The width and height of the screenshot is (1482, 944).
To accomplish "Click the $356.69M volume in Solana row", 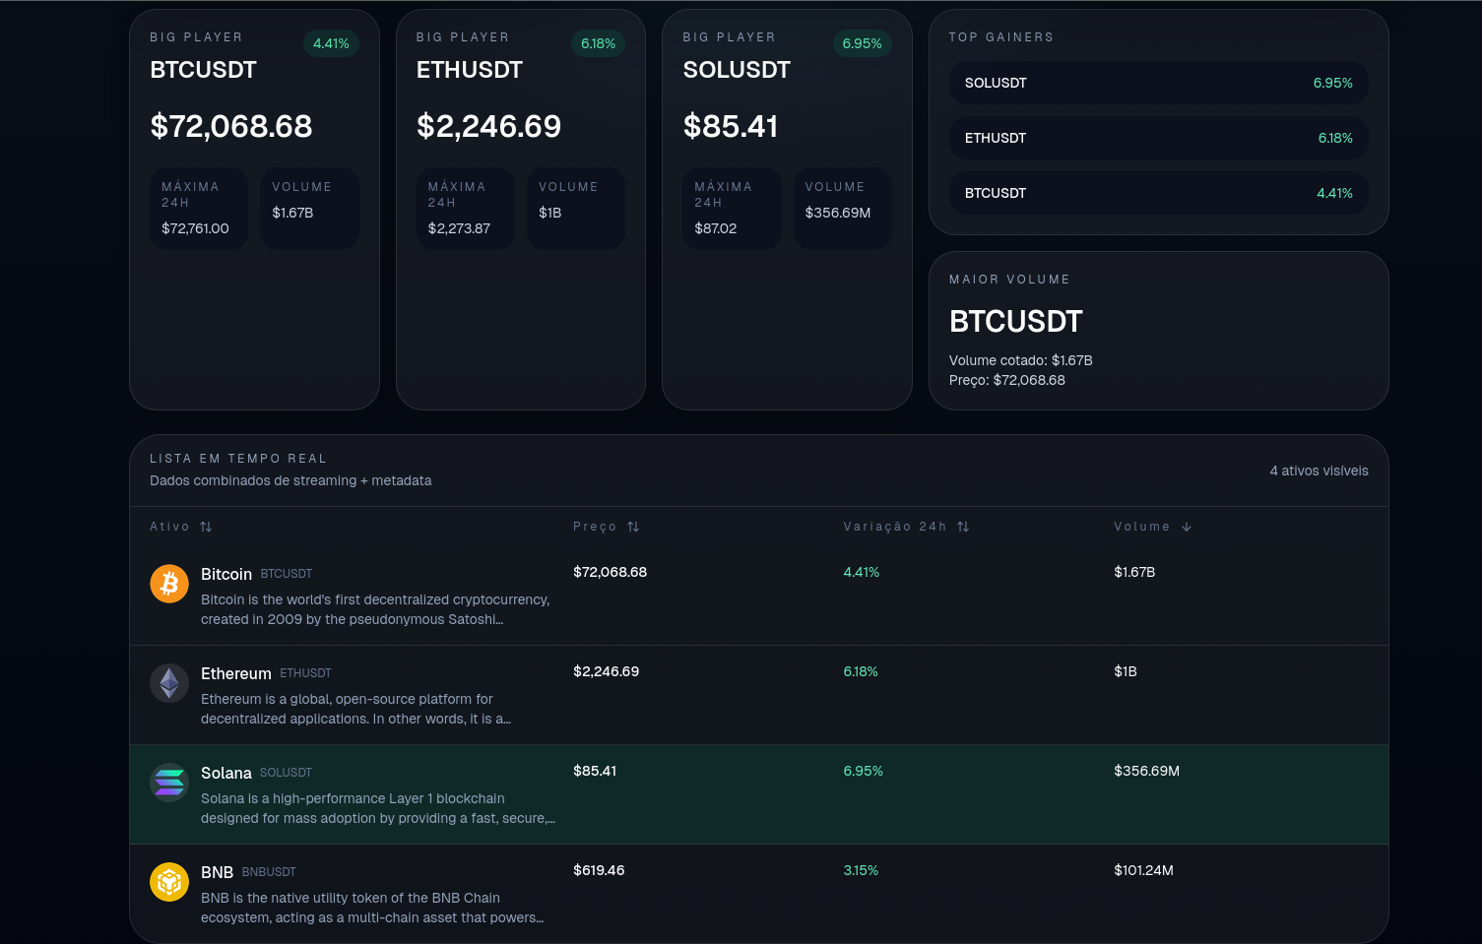I will (1147, 771).
